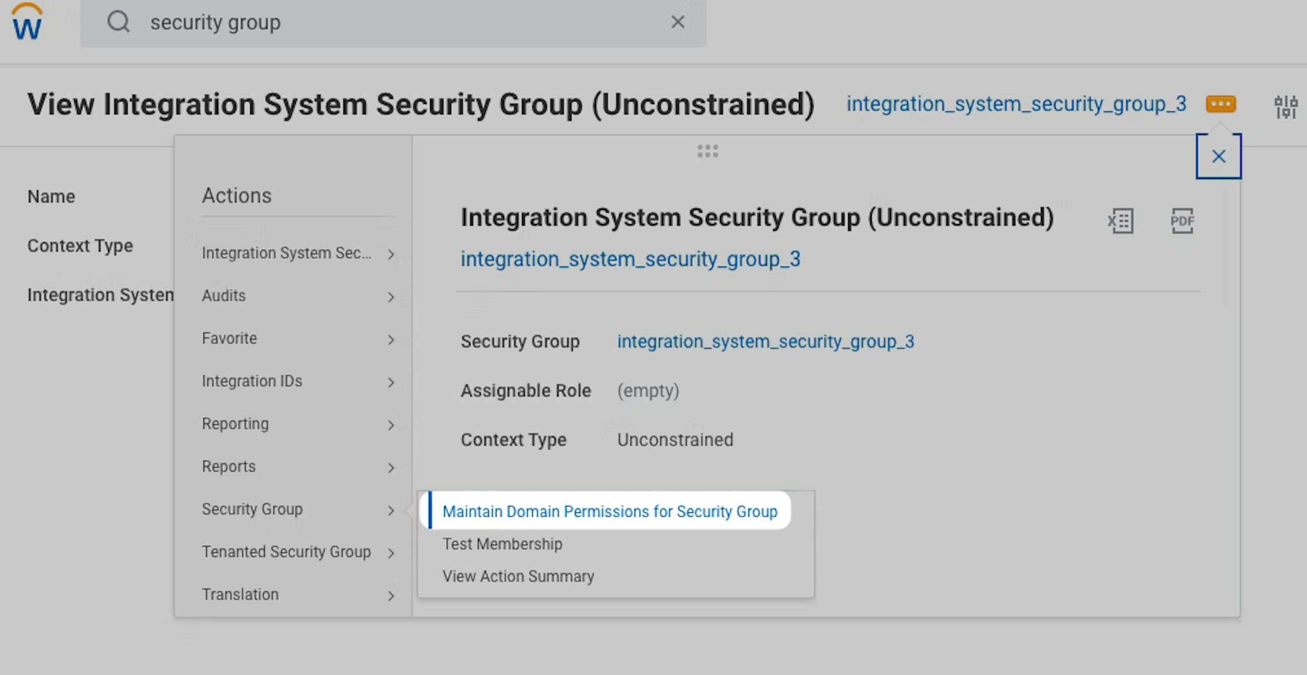Clear the search box with X icon
Screen dimensions: 1307x675
point(678,22)
